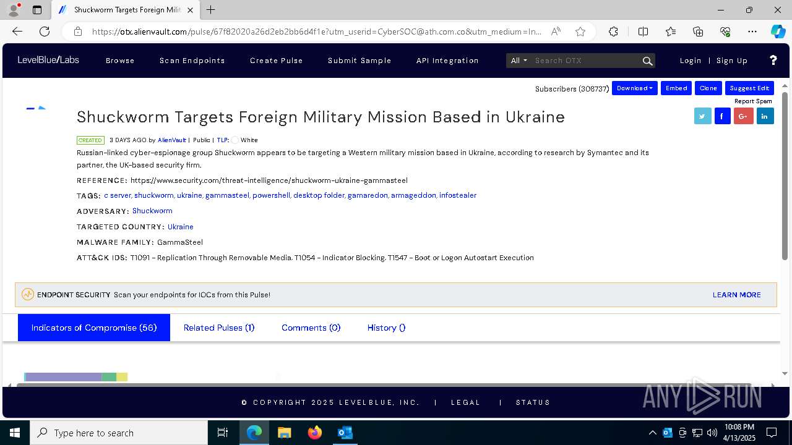Image resolution: width=792 pixels, height=445 pixels.
Task: Open Collections icon in Edge toolbar
Action: coord(698,32)
